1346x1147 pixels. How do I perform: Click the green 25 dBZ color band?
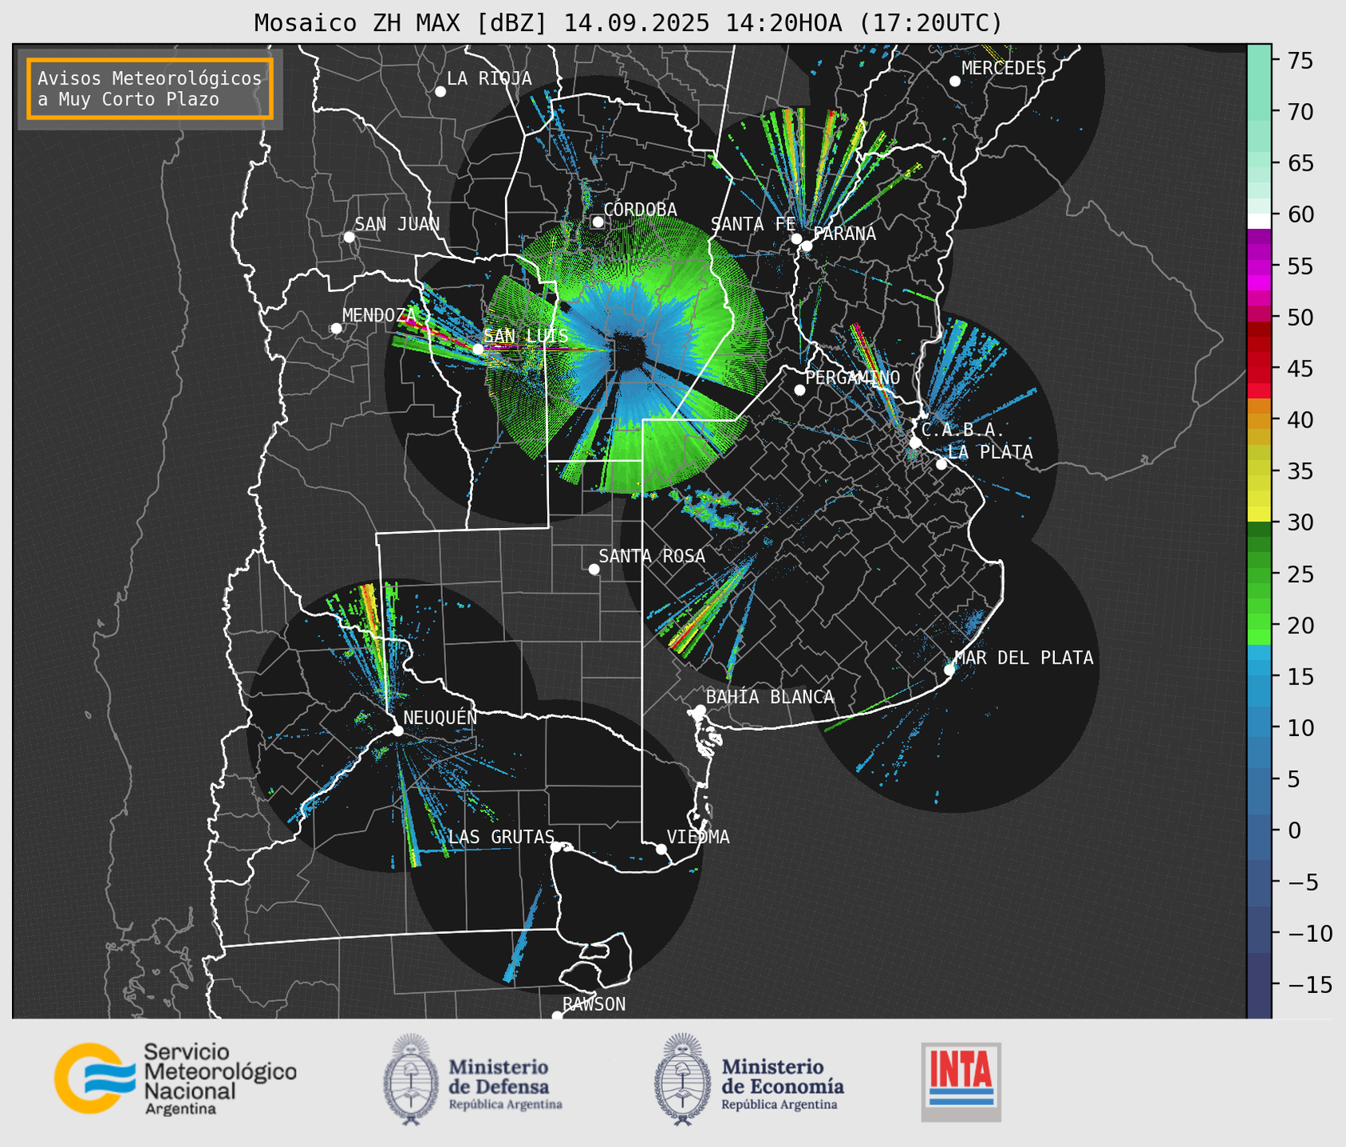1258,574
